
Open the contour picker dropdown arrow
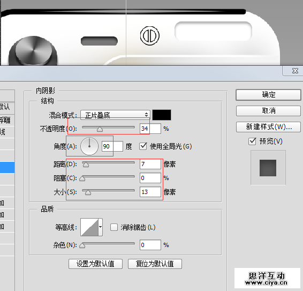click(101, 227)
